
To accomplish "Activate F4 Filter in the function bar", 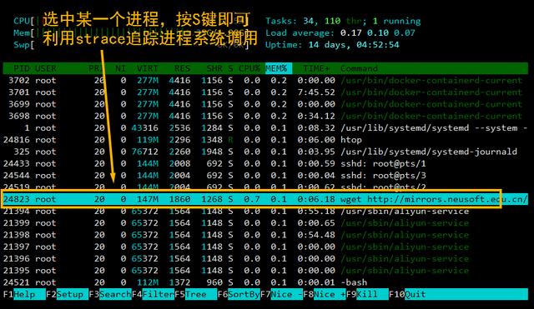I will coord(153,294).
